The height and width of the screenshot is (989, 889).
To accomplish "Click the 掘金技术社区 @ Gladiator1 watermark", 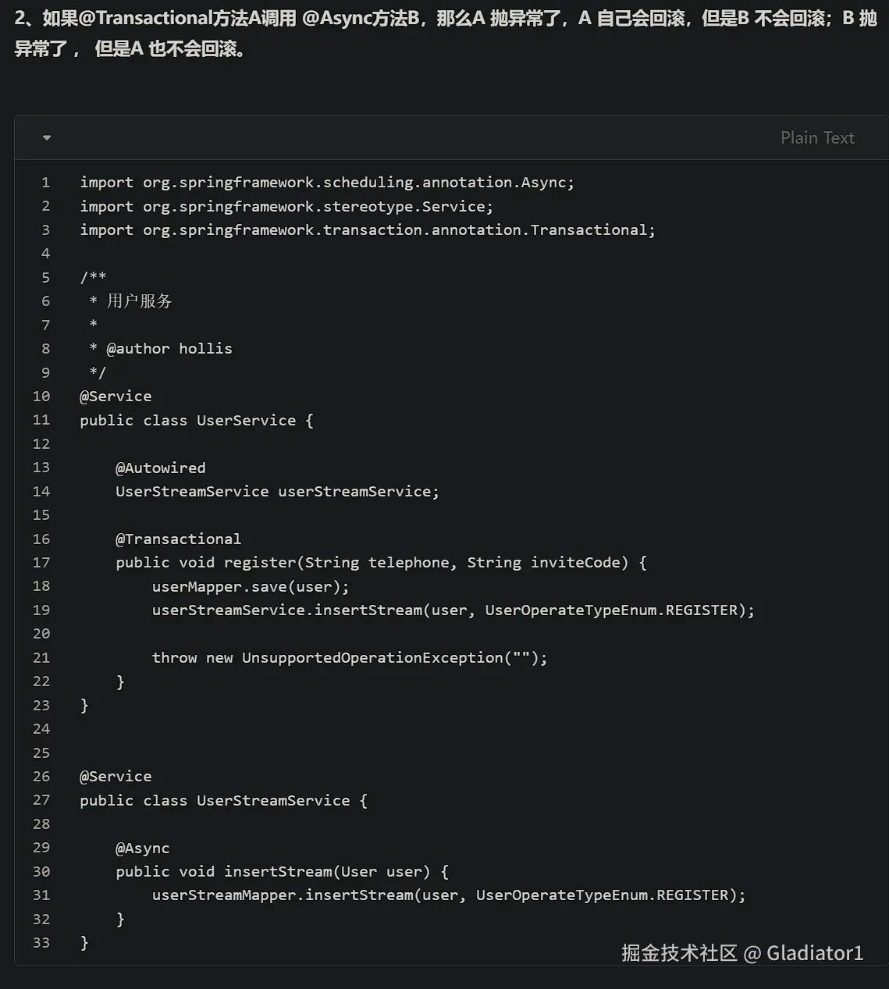I will pos(741,953).
